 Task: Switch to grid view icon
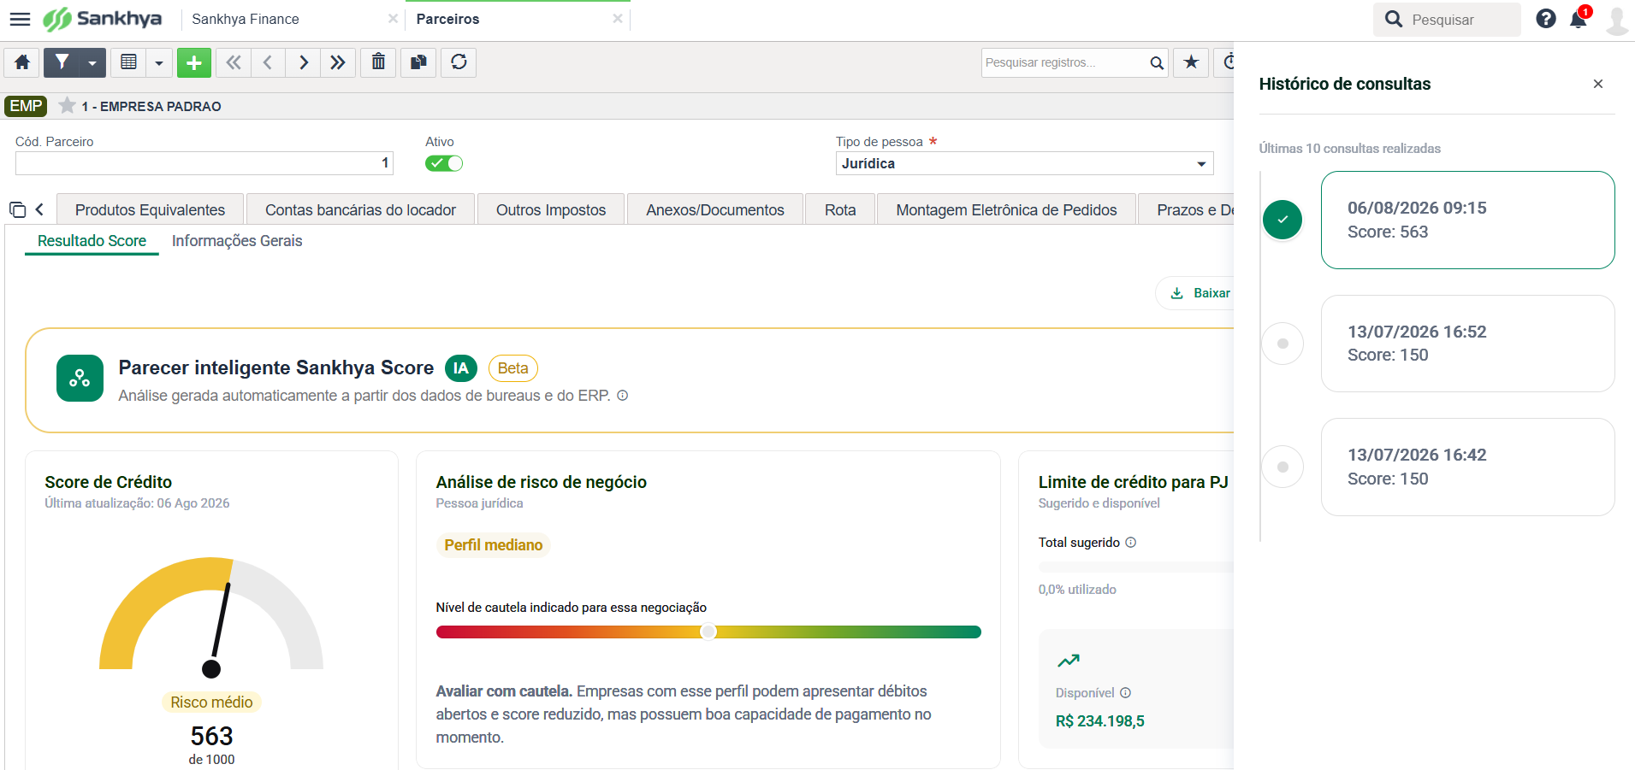pos(128,62)
